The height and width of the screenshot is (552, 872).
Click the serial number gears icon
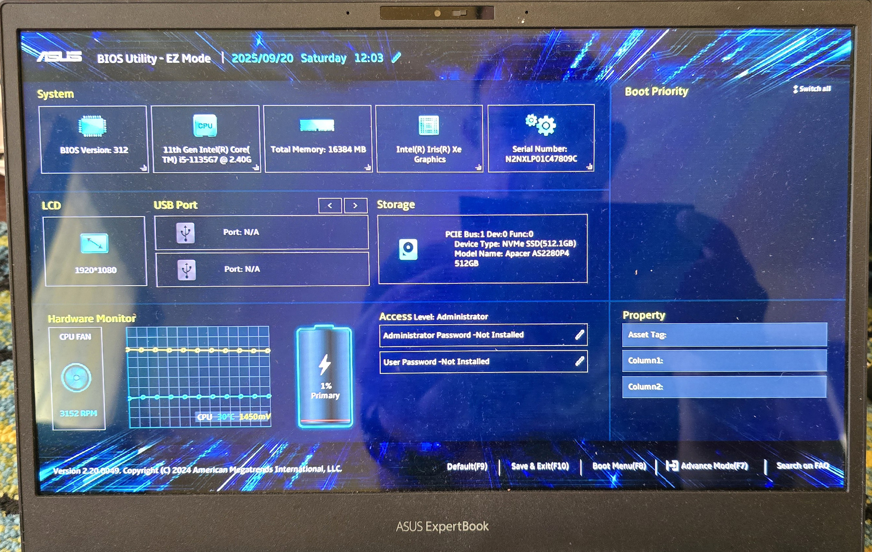tap(541, 124)
